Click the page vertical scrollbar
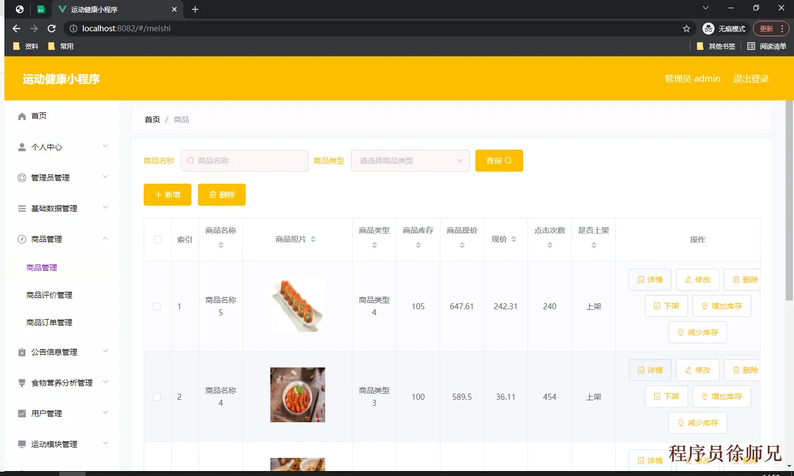 pos(790,200)
